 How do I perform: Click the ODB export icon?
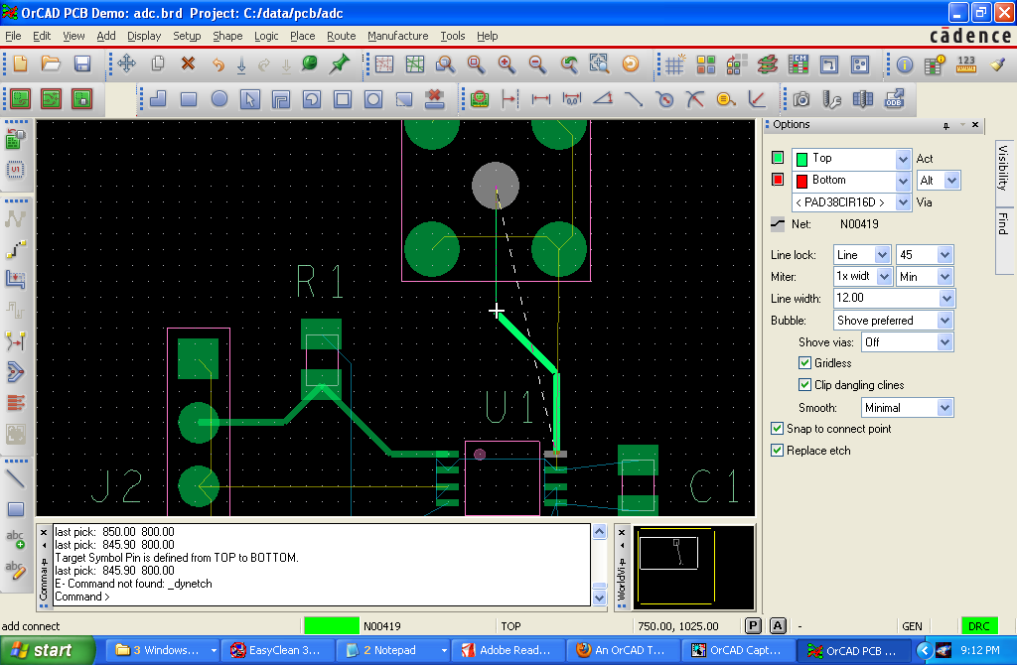point(894,99)
